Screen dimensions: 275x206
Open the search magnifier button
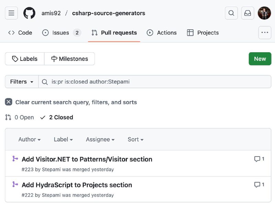(231, 13)
